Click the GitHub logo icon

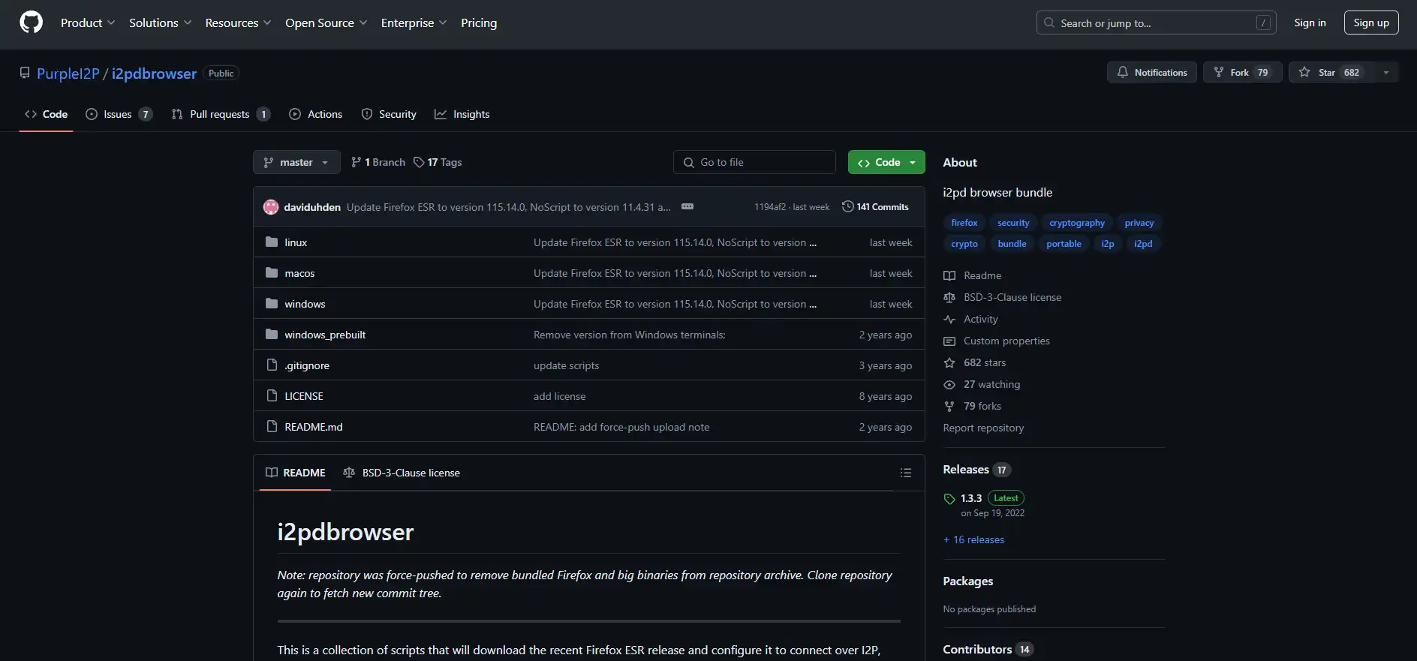(31, 23)
